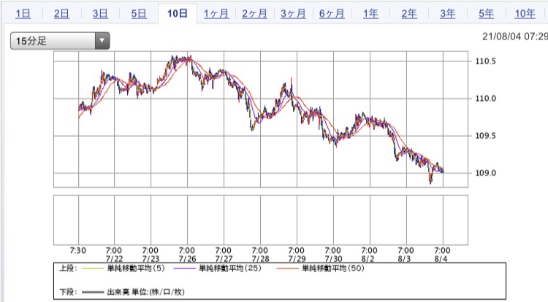The image size is (548, 302).
Task: Click the 出来高 単位 legend entry
Action: tap(145, 292)
